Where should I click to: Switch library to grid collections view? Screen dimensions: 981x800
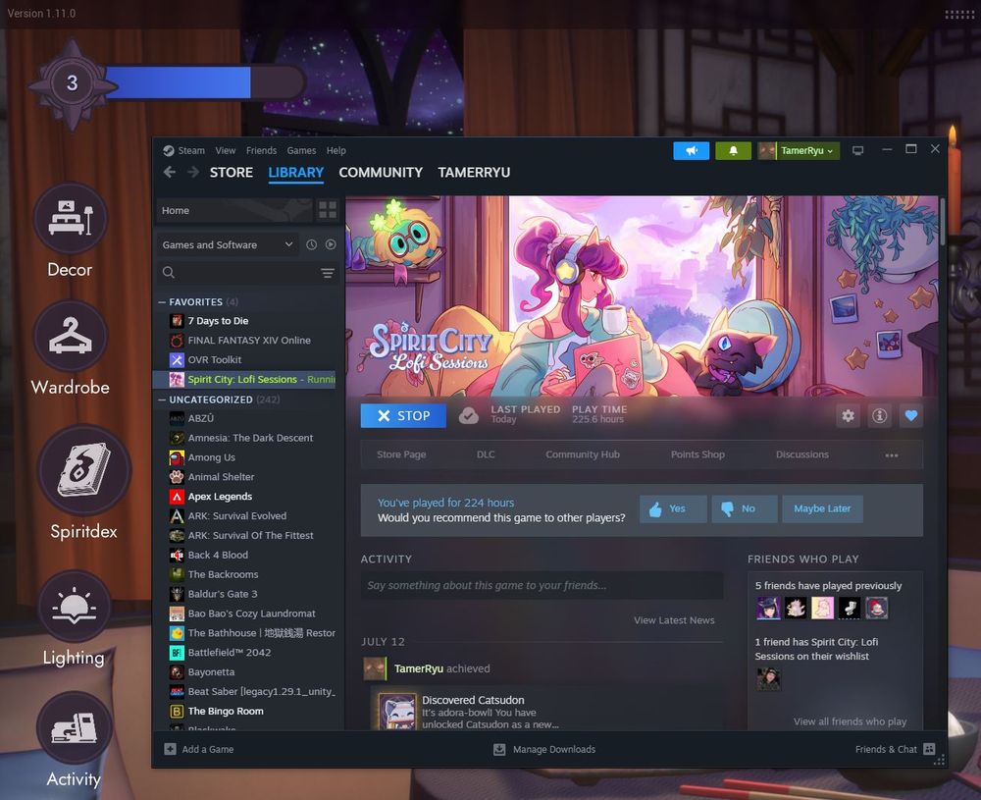tap(328, 210)
